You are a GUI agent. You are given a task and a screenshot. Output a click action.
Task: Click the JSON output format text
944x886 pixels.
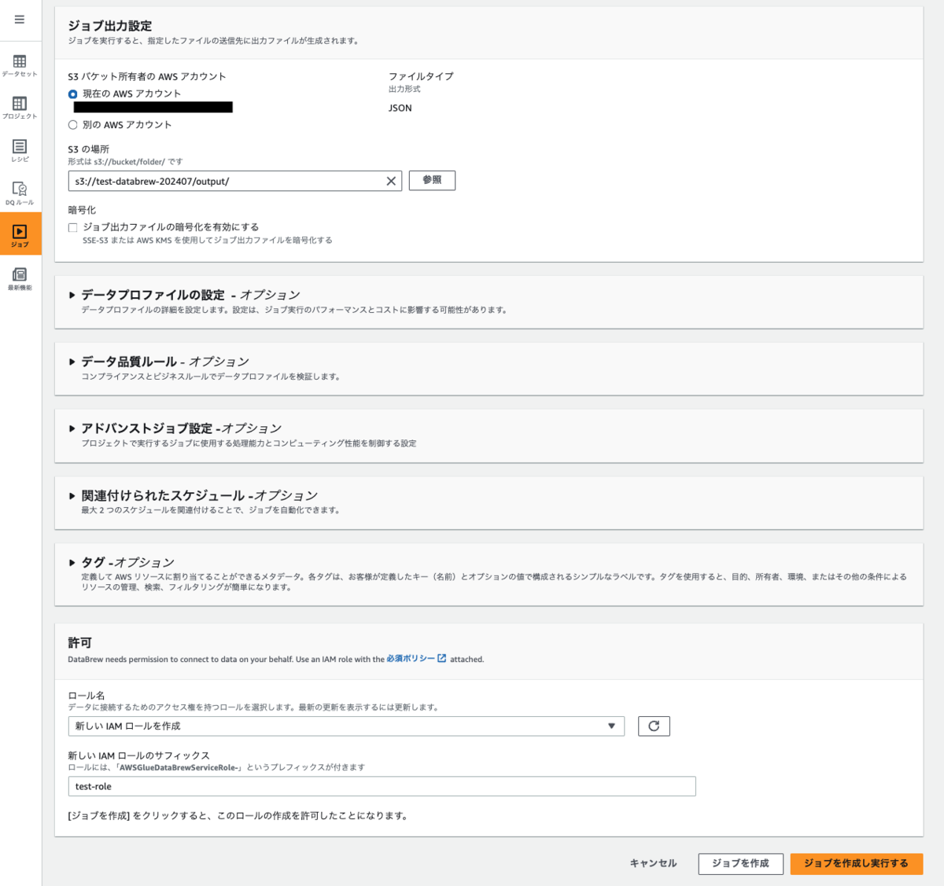coord(400,108)
